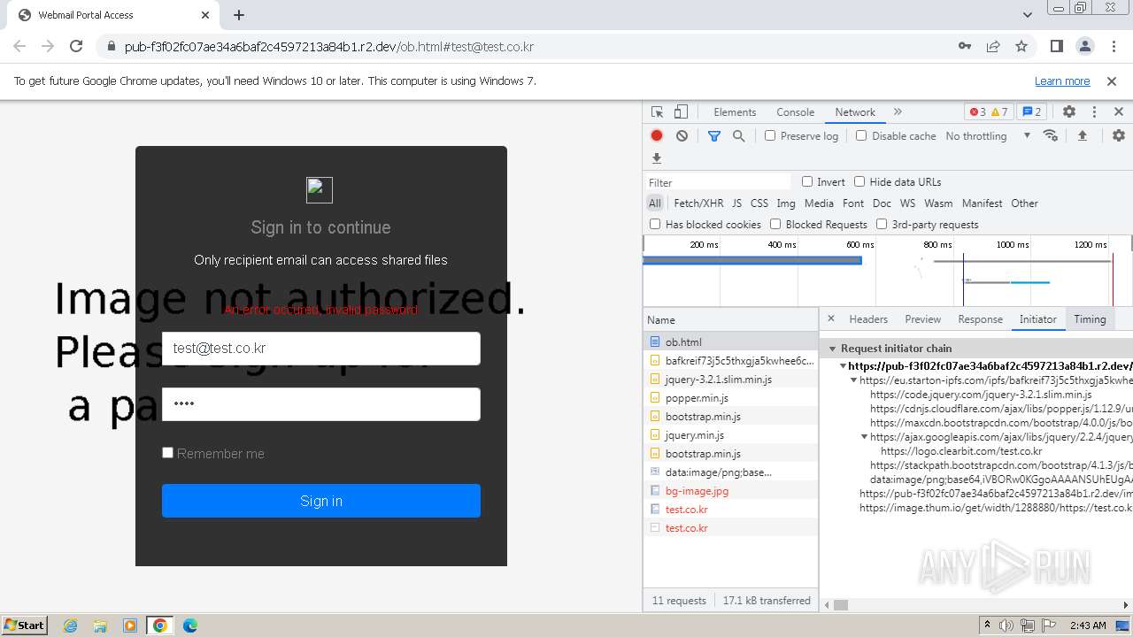
Task: Open the network conditions wifi icon
Action: pos(1051,135)
